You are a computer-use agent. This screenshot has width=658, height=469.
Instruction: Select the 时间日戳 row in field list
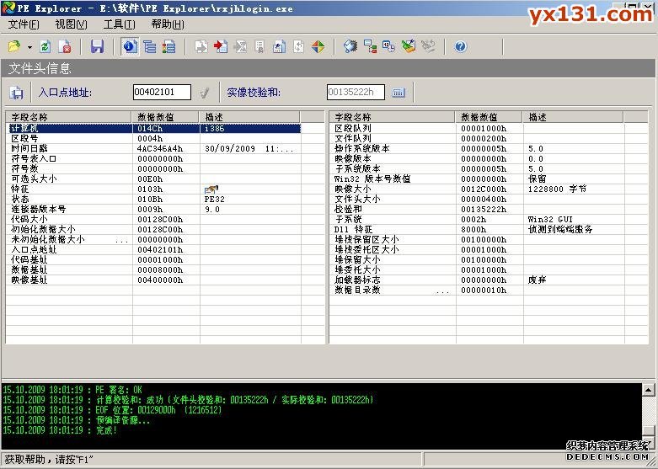[67, 148]
